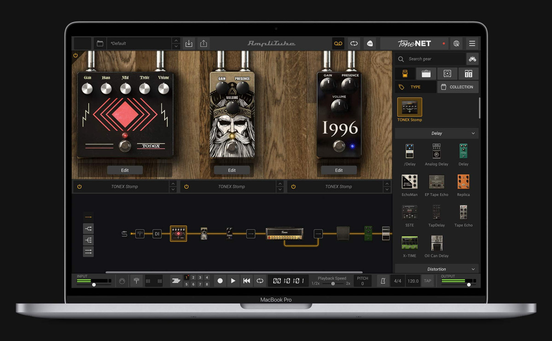The height and width of the screenshot is (341, 552).
Task: Click the globe web icon
Action: click(x=456, y=43)
